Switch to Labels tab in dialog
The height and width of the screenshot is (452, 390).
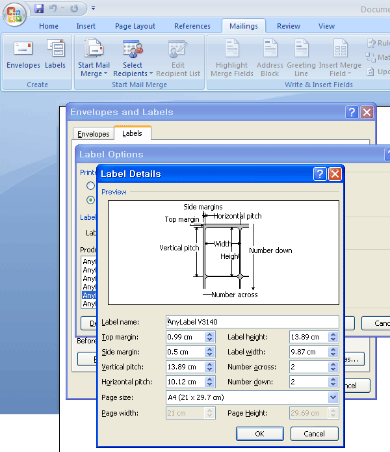click(x=132, y=133)
